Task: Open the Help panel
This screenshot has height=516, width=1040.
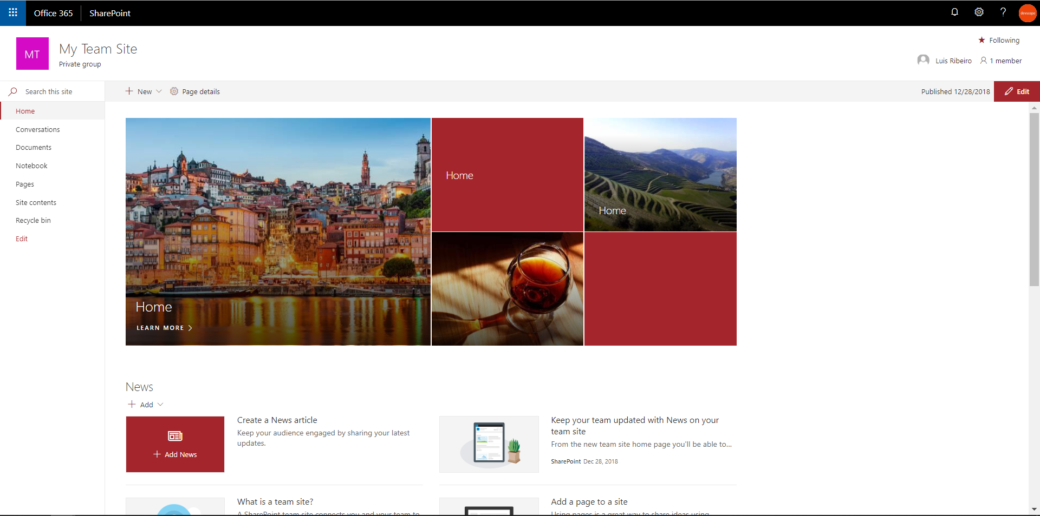Action: pyautogui.click(x=1003, y=12)
